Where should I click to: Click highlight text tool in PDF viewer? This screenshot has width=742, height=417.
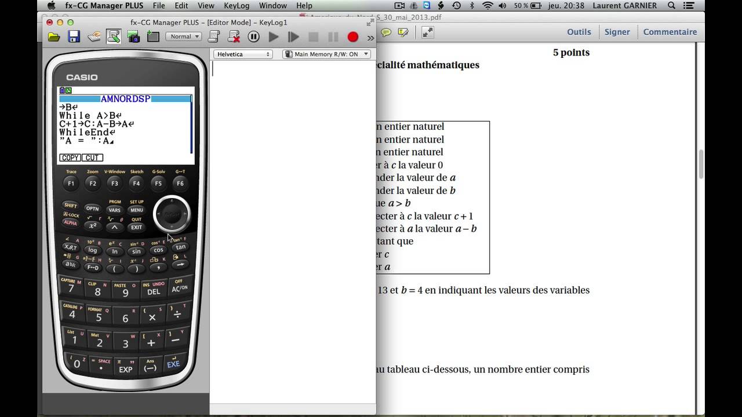pyautogui.click(x=403, y=32)
